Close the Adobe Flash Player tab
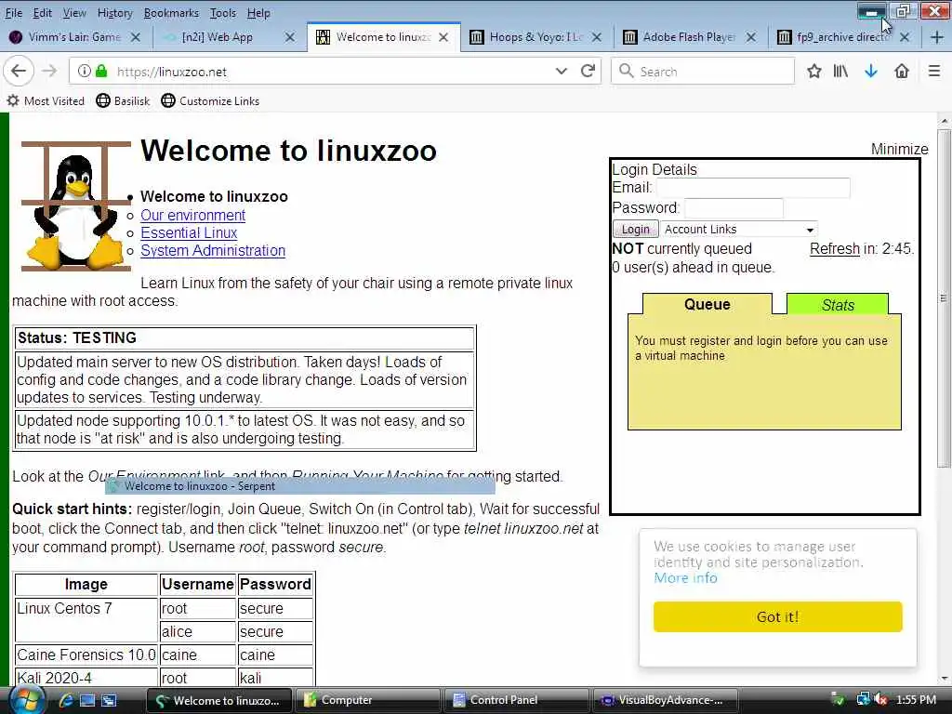The image size is (952, 714). click(x=751, y=37)
